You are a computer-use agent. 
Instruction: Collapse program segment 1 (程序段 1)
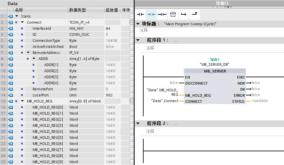[138, 40]
